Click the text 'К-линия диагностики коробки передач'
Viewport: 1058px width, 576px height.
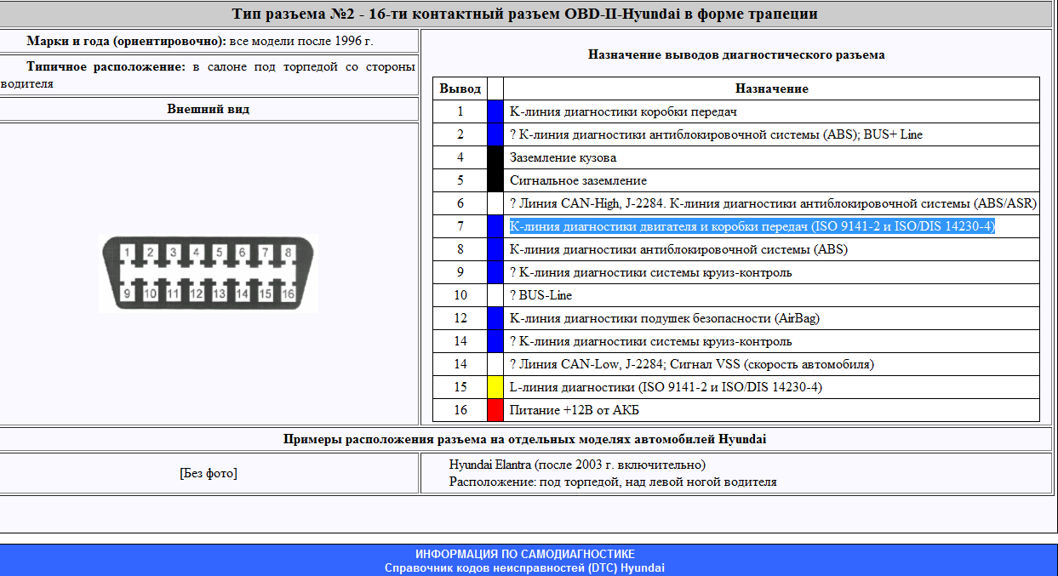click(x=623, y=111)
